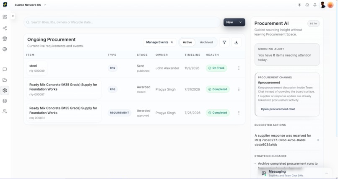Screen dimensions: 338x179
Task: Open procurement chat button
Action: tap(278, 109)
